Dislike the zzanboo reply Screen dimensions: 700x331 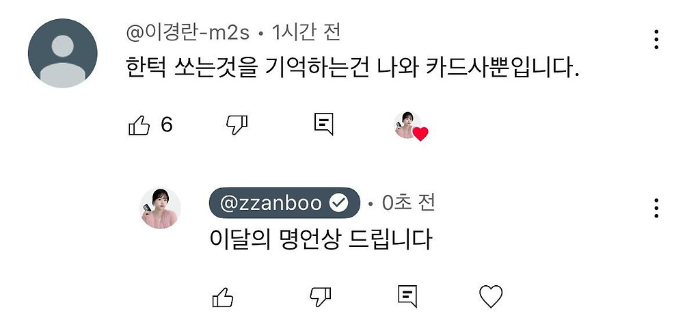click(x=321, y=297)
